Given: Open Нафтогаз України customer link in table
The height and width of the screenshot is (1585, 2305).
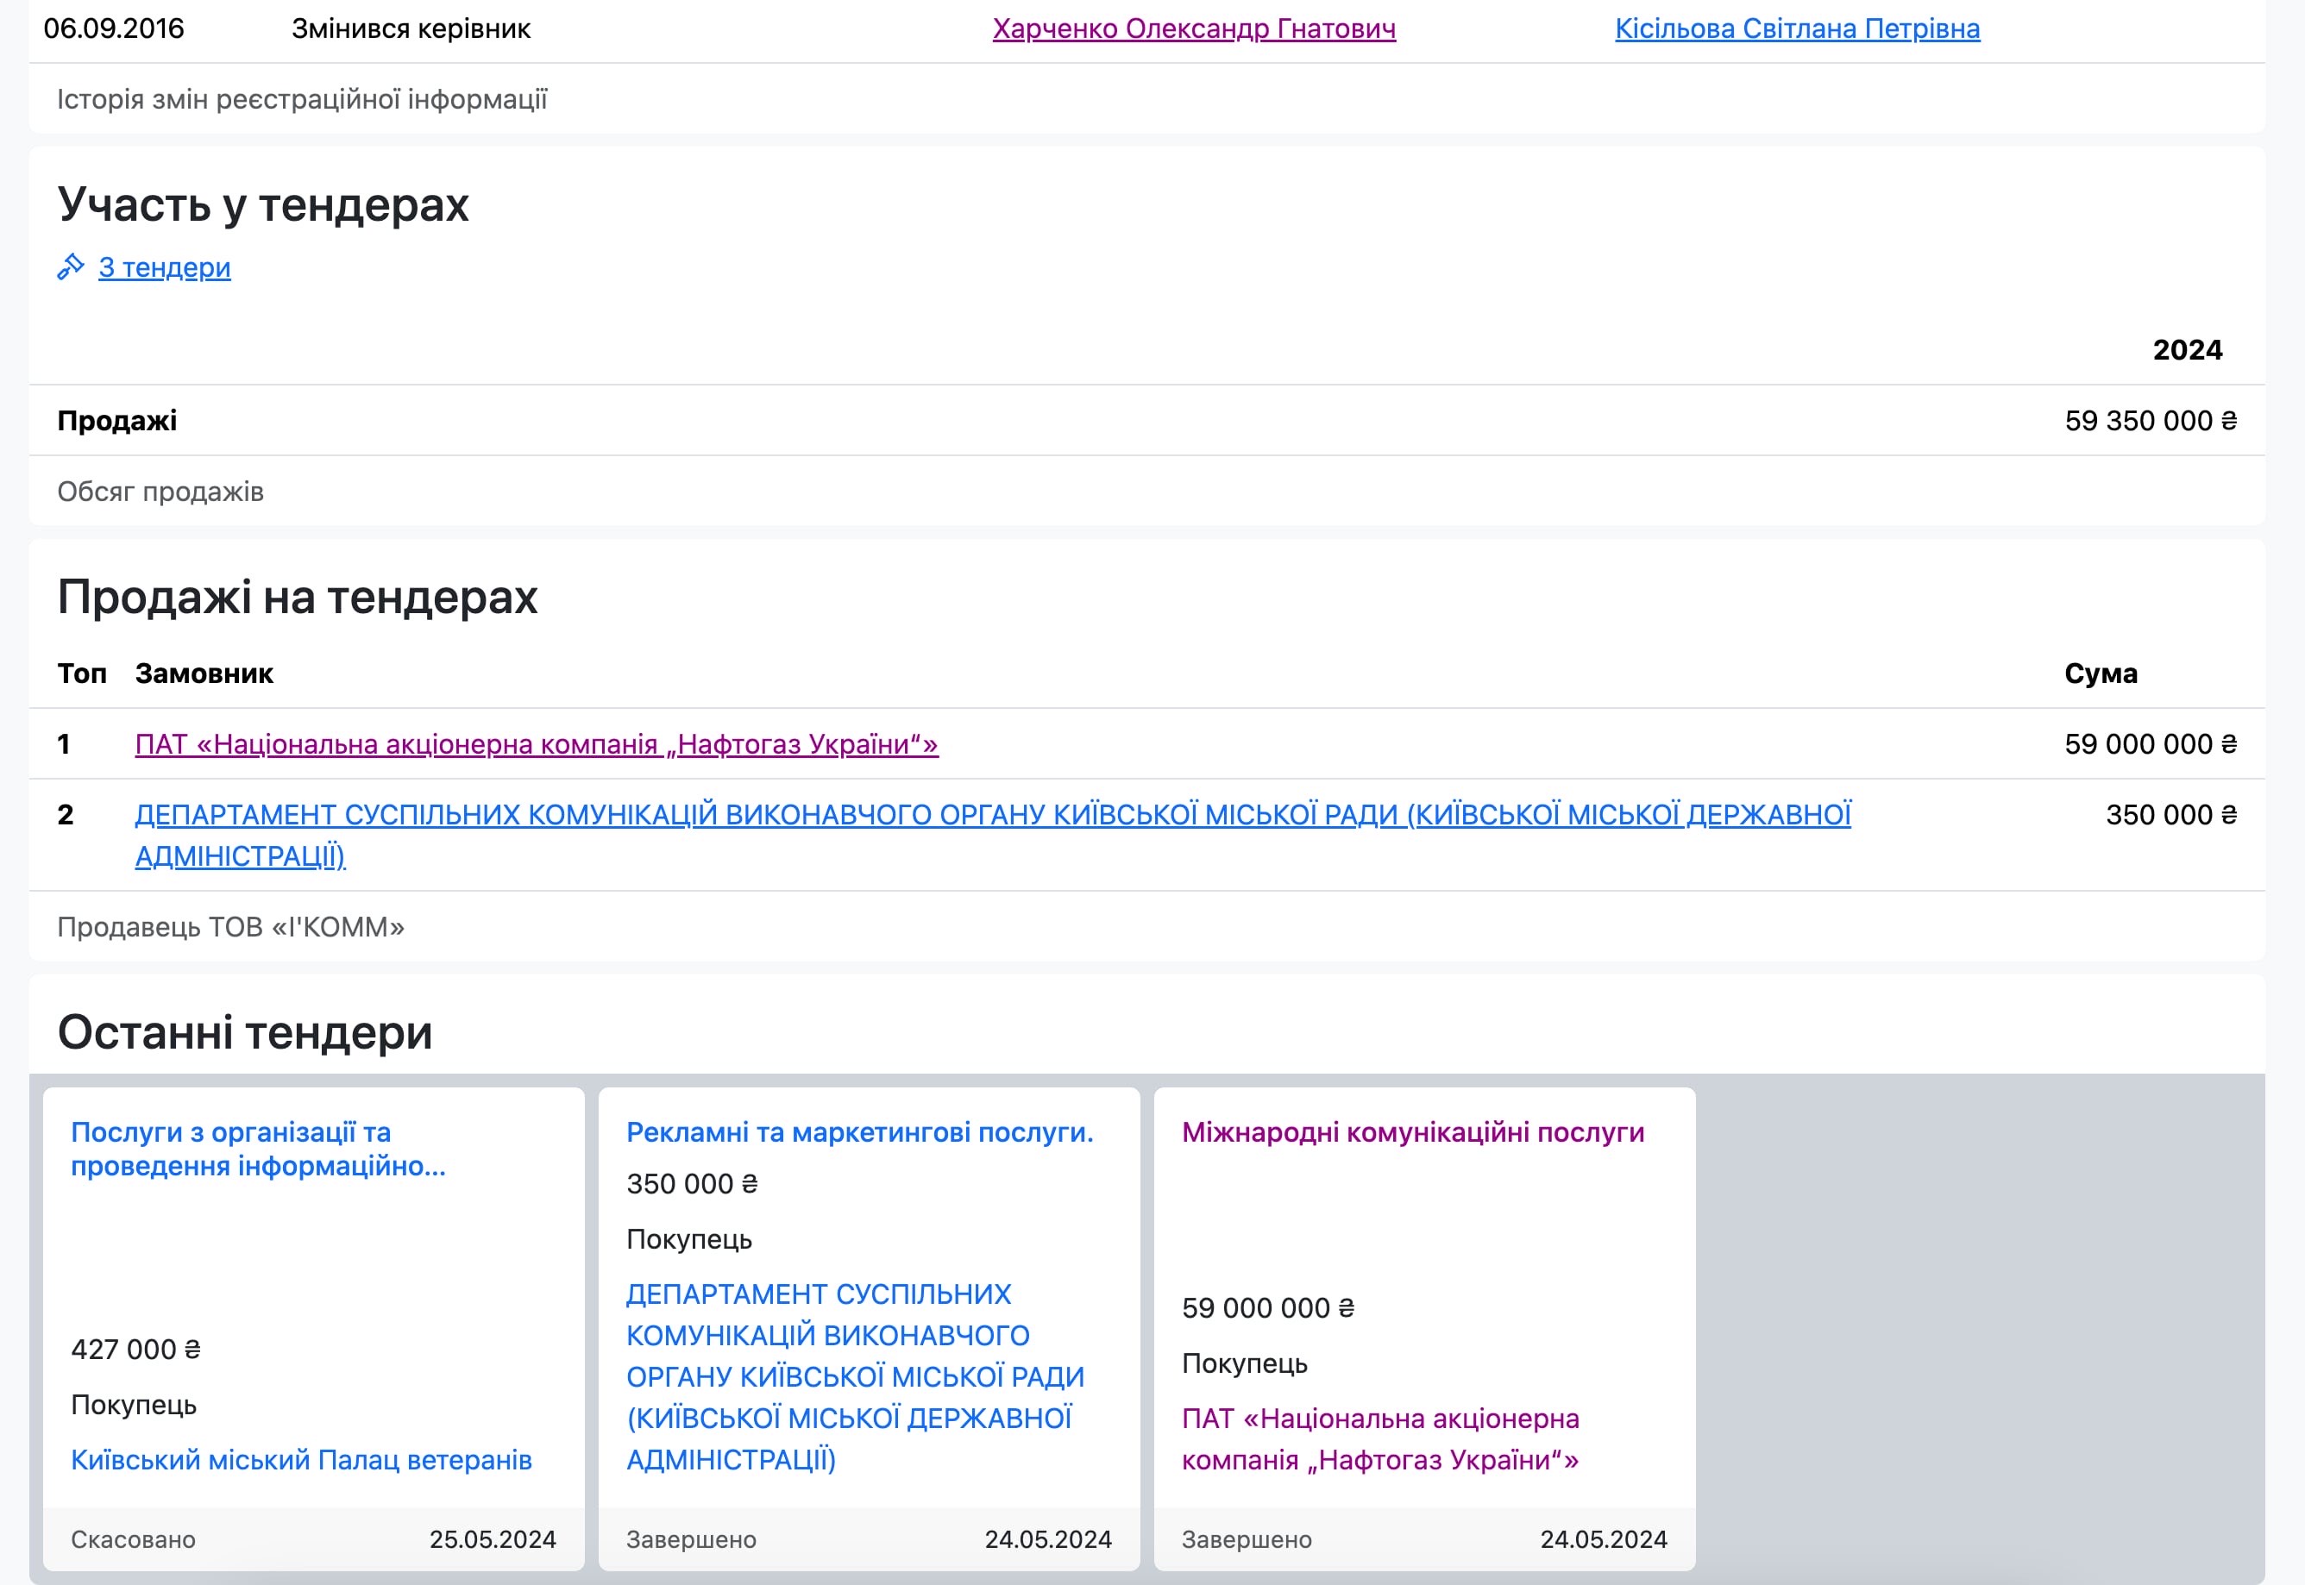Looking at the screenshot, I should [x=537, y=744].
